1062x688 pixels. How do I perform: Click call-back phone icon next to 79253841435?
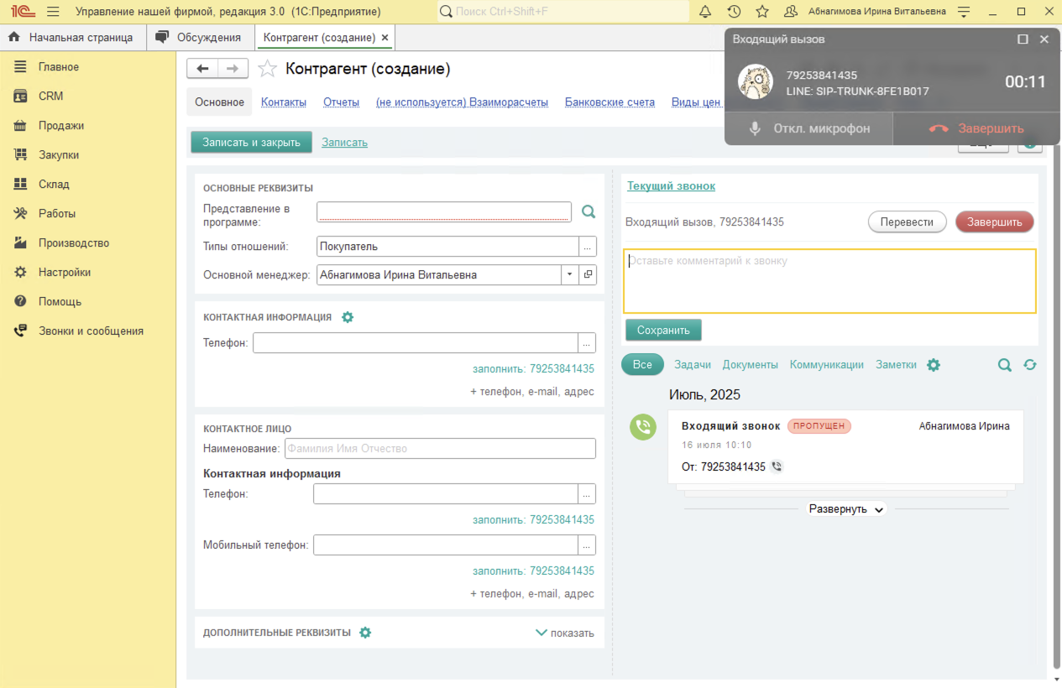pyautogui.click(x=777, y=466)
